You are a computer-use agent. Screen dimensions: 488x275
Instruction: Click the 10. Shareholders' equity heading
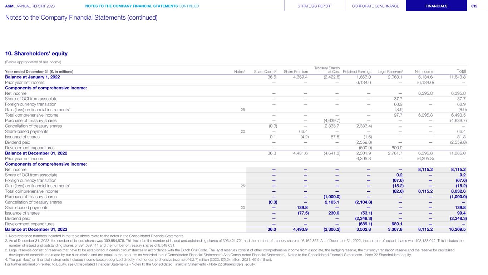point(36,54)
